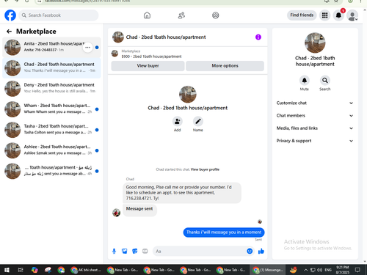The image size is (367, 275).
Task: Click the More options button
Action: tap(225, 66)
